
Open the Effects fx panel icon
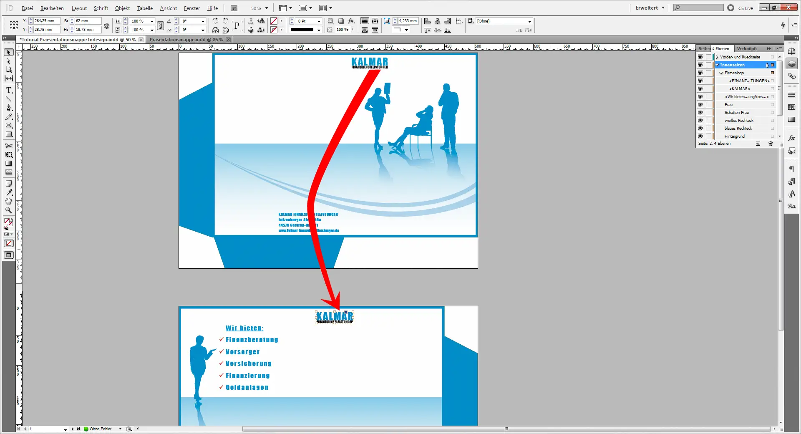click(x=791, y=138)
